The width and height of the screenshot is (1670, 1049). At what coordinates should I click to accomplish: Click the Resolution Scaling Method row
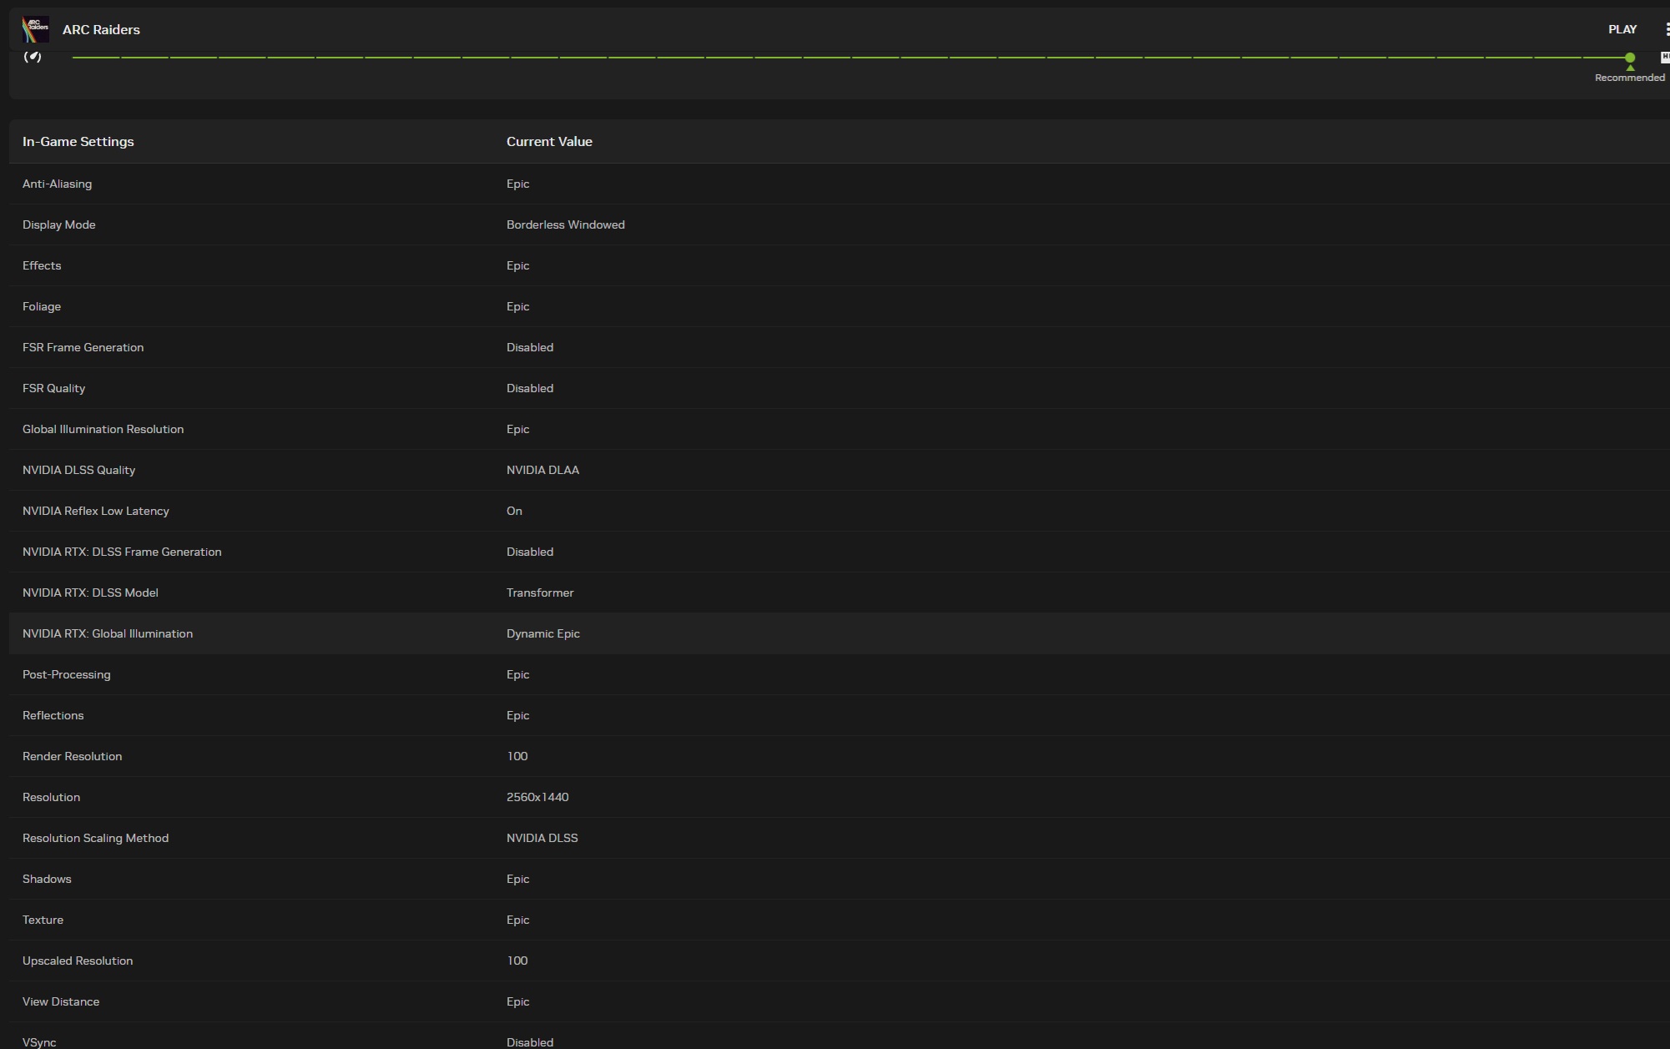(x=96, y=838)
